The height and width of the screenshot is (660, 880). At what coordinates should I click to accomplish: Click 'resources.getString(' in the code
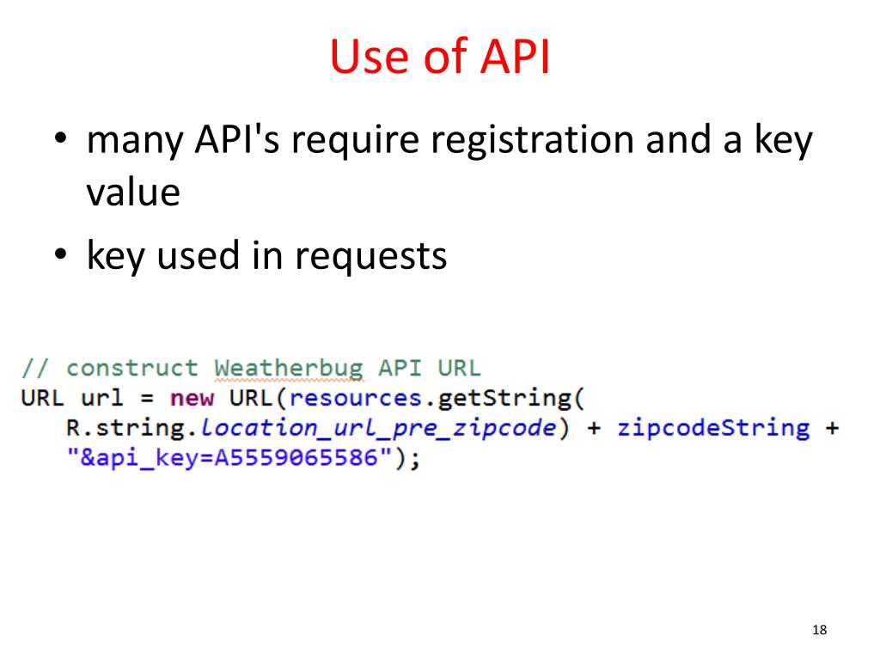coord(437,398)
